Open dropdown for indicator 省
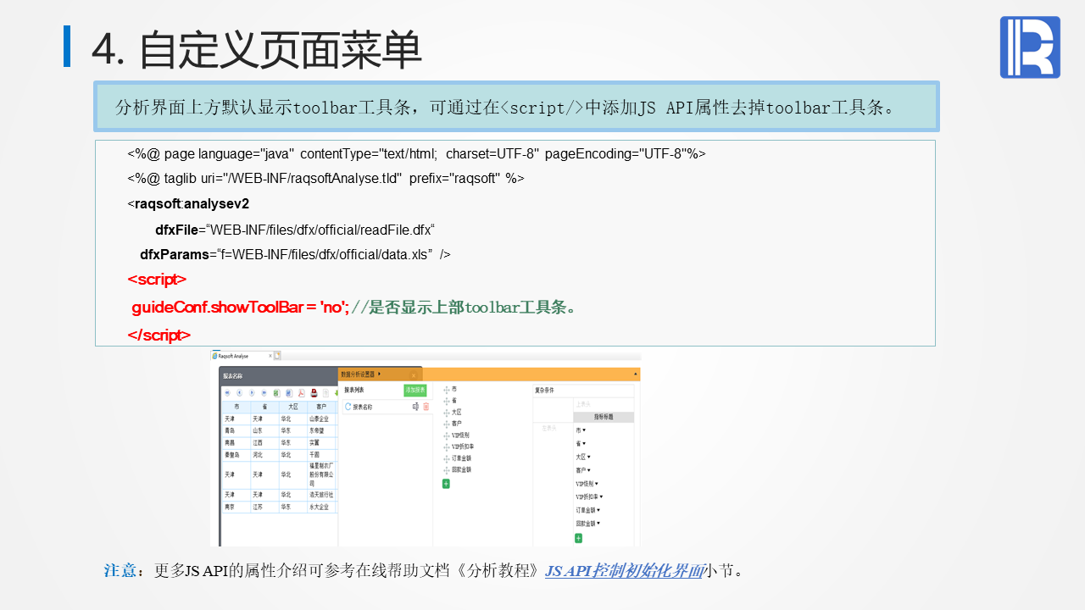The height and width of the screenshot is (610, 1085). [x=584, y=444]
